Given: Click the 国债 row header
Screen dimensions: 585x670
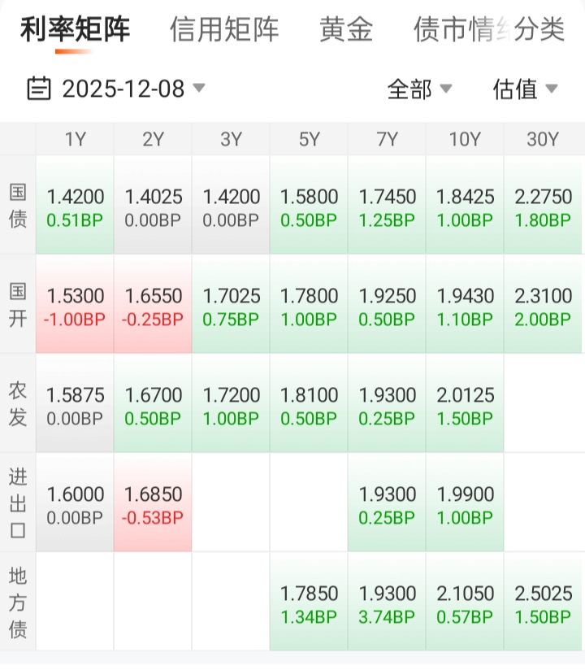Looking at the screenshot, I should (18, 206).
